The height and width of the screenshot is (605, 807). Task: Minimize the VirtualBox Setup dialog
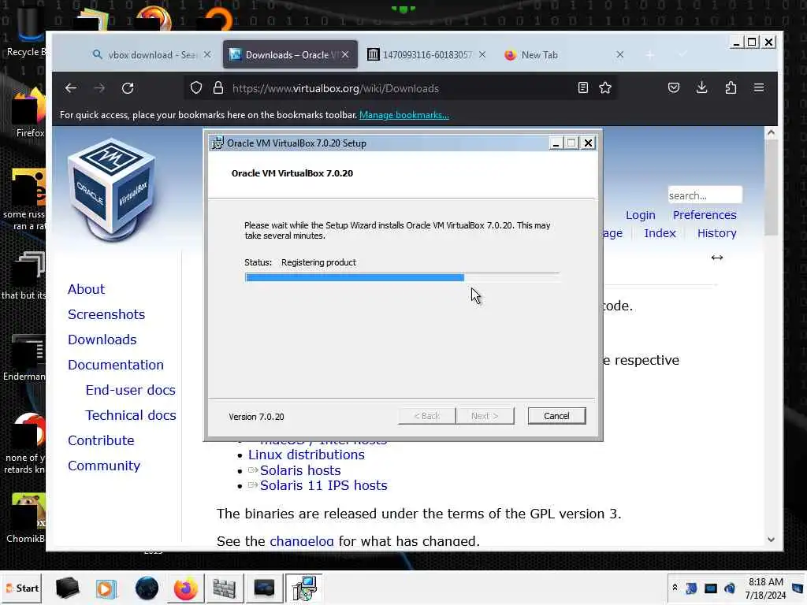tap(556, 143)
